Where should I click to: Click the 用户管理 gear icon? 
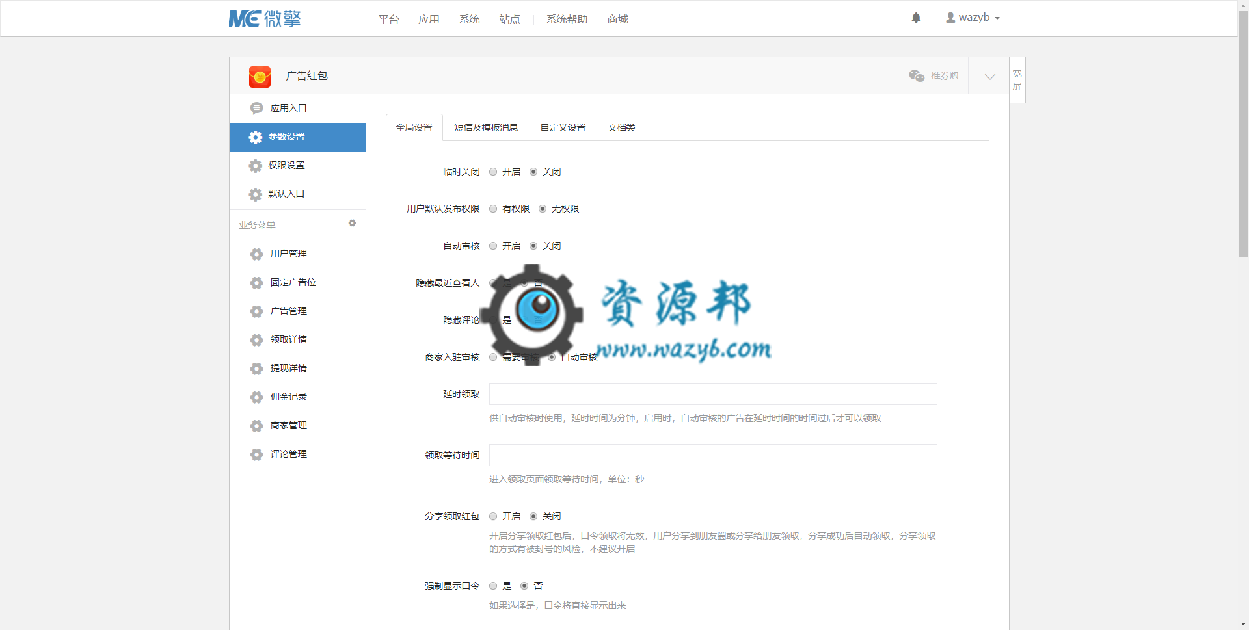256,254
